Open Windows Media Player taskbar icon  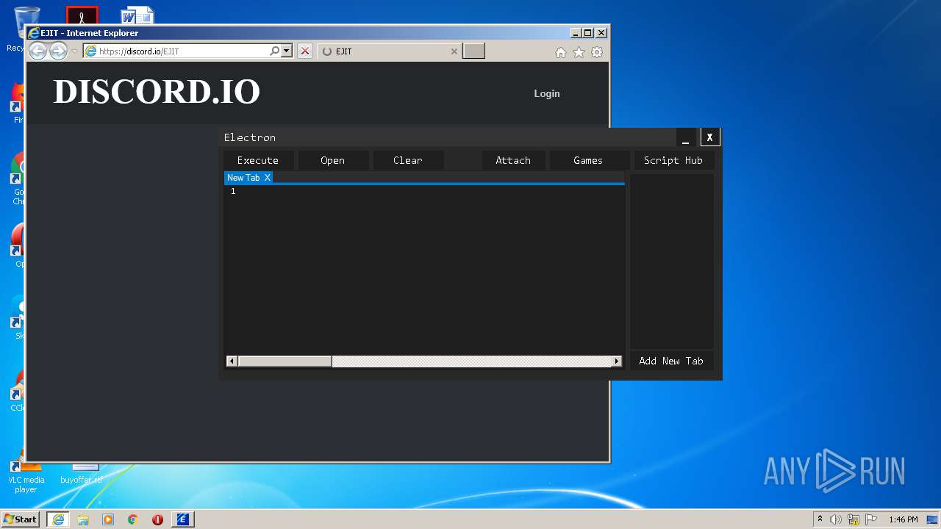108,519
